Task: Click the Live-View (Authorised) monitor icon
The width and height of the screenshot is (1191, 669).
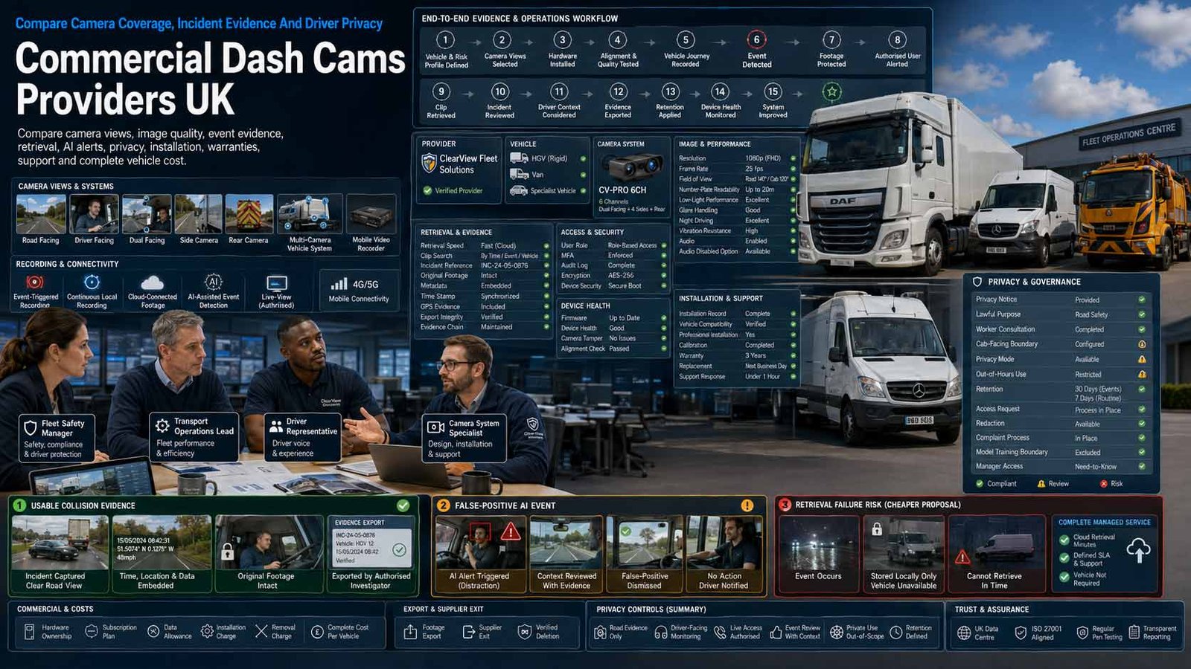Action: (277, 283)
